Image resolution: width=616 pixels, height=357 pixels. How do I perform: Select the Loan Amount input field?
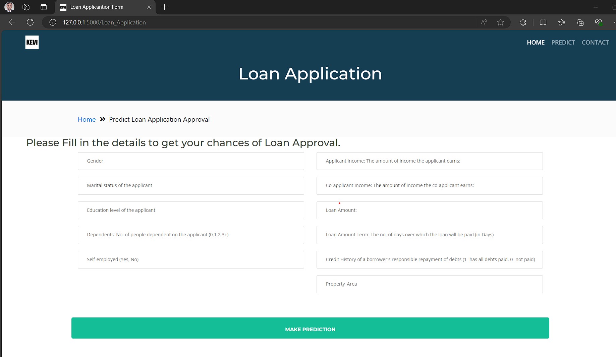430,210
